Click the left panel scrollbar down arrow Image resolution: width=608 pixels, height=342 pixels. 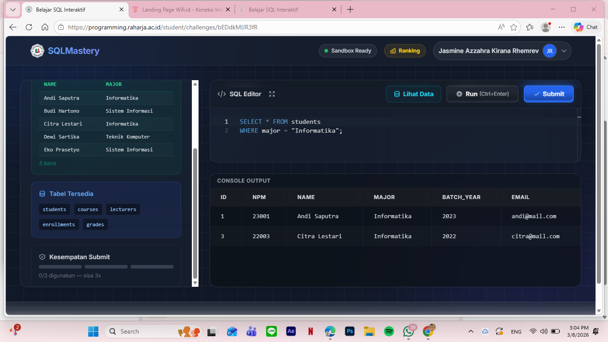coord(195,283)
